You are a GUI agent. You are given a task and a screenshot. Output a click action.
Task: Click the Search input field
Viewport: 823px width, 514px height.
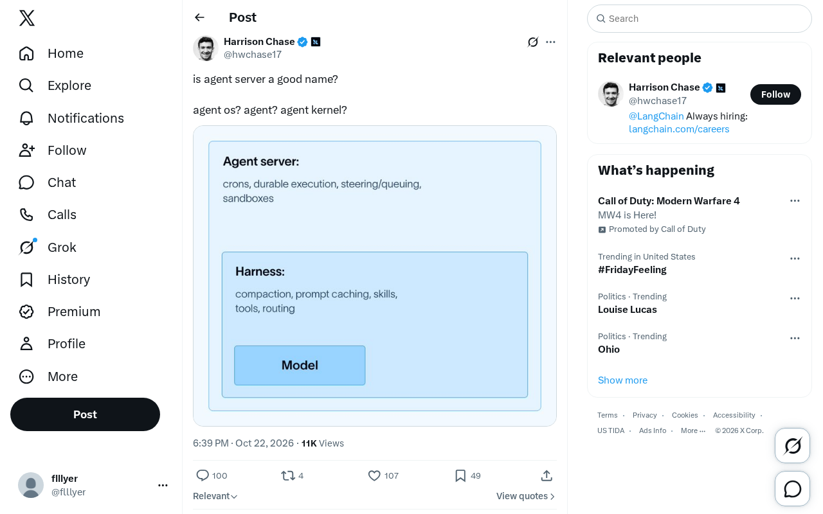pyautogui.click(x=700, y=19)
